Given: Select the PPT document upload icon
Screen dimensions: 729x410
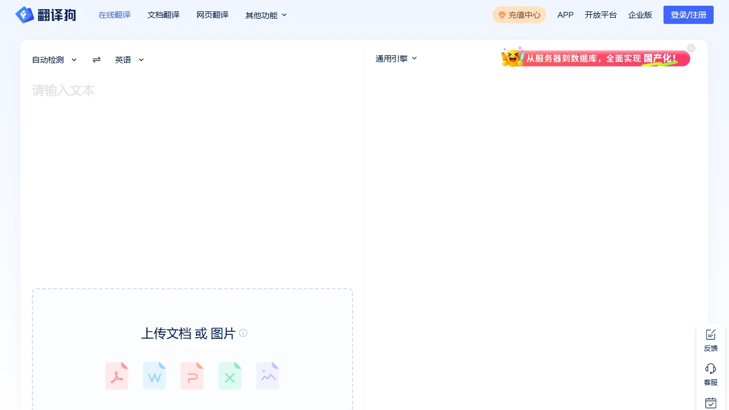Looking at the screenshot, I should (192, 376).
